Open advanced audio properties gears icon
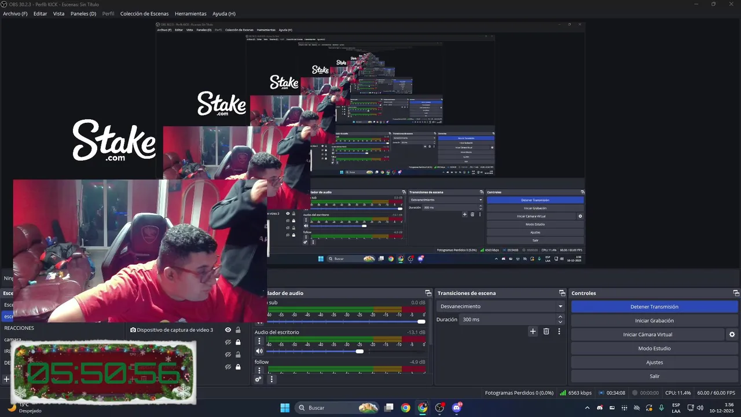741x417 pixels. click(x=258, y=380)
